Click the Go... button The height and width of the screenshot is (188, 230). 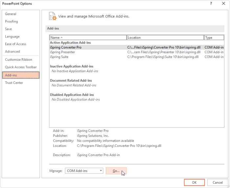tap(116, 171)
